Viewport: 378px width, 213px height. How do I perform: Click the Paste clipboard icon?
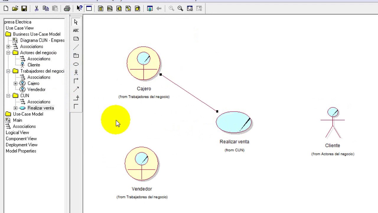click(55, 9)
